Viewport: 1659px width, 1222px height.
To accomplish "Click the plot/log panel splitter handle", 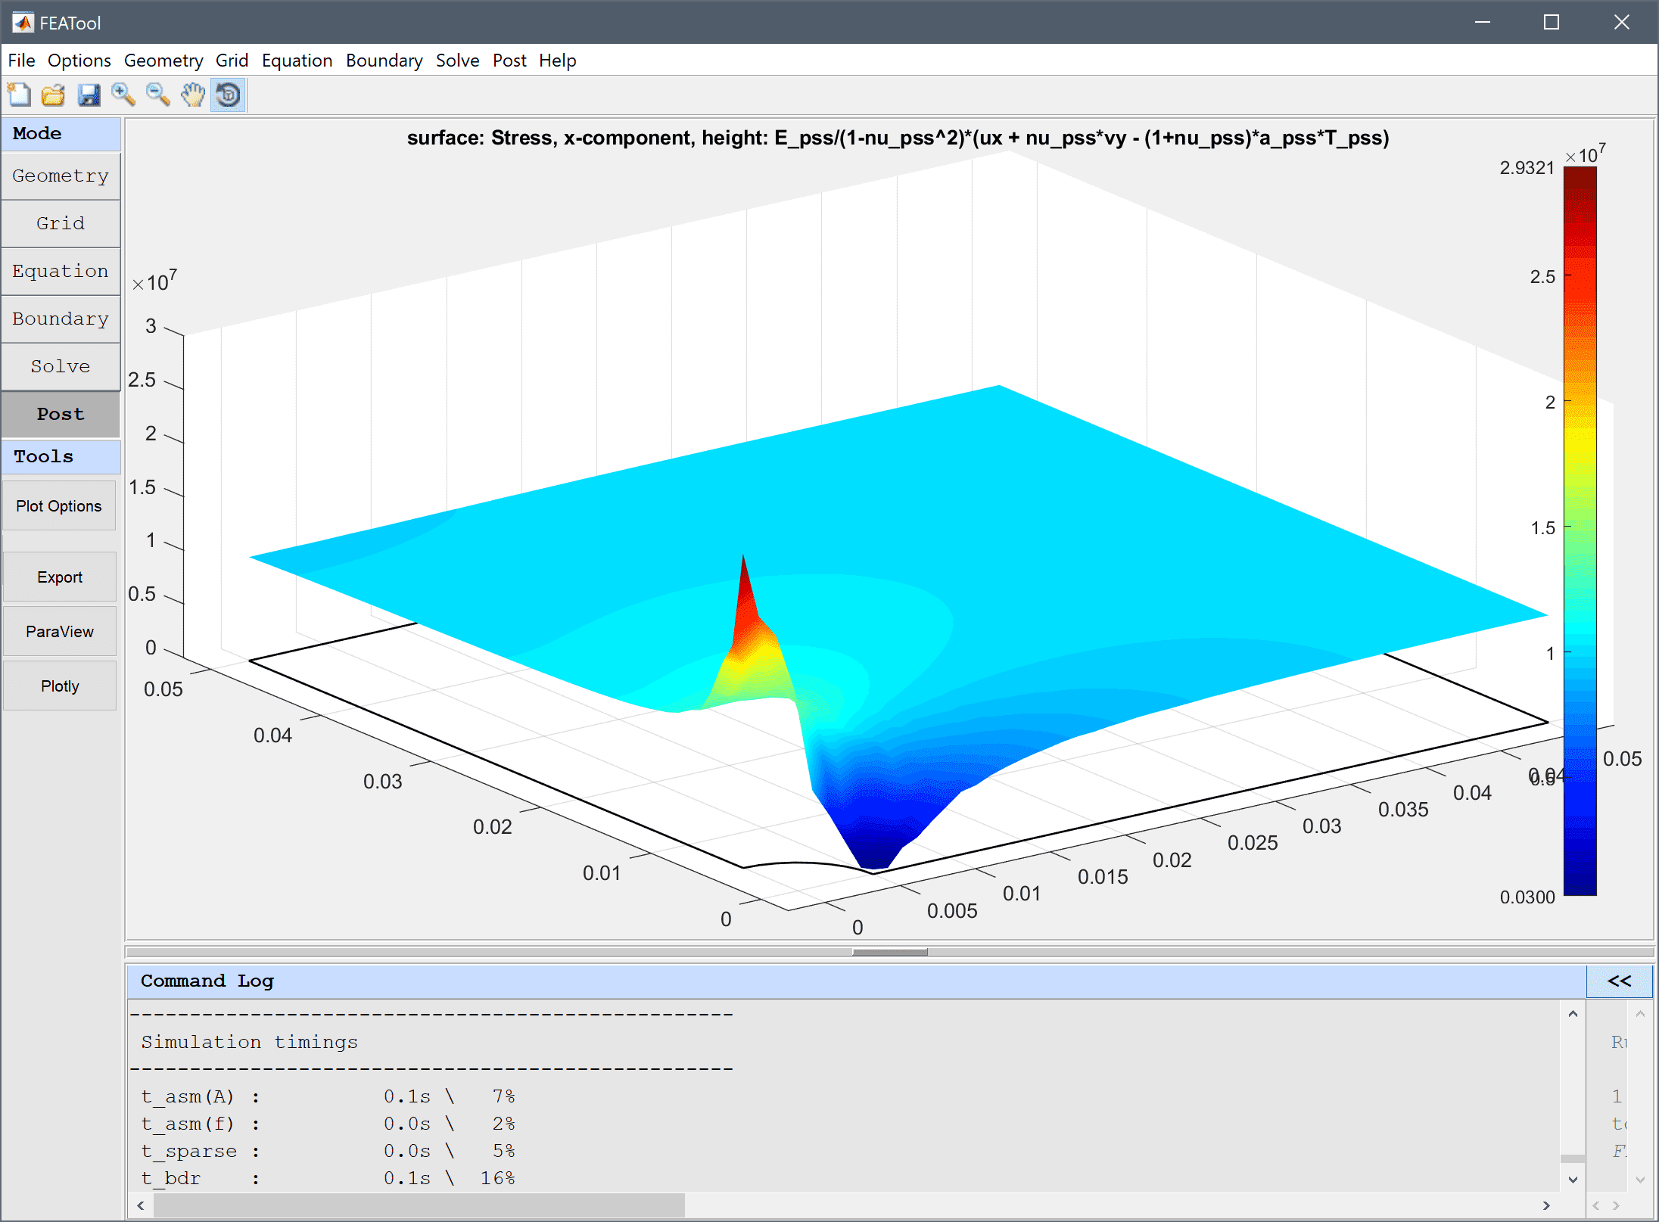I will [x=890, y=952].
